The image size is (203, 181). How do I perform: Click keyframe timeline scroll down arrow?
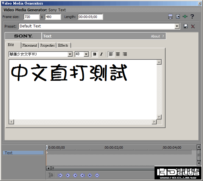pos(199,163)
